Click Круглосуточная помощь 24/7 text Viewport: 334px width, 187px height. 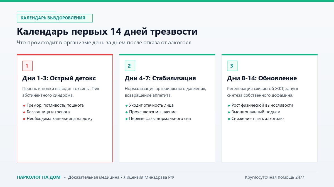click(275, 177)
